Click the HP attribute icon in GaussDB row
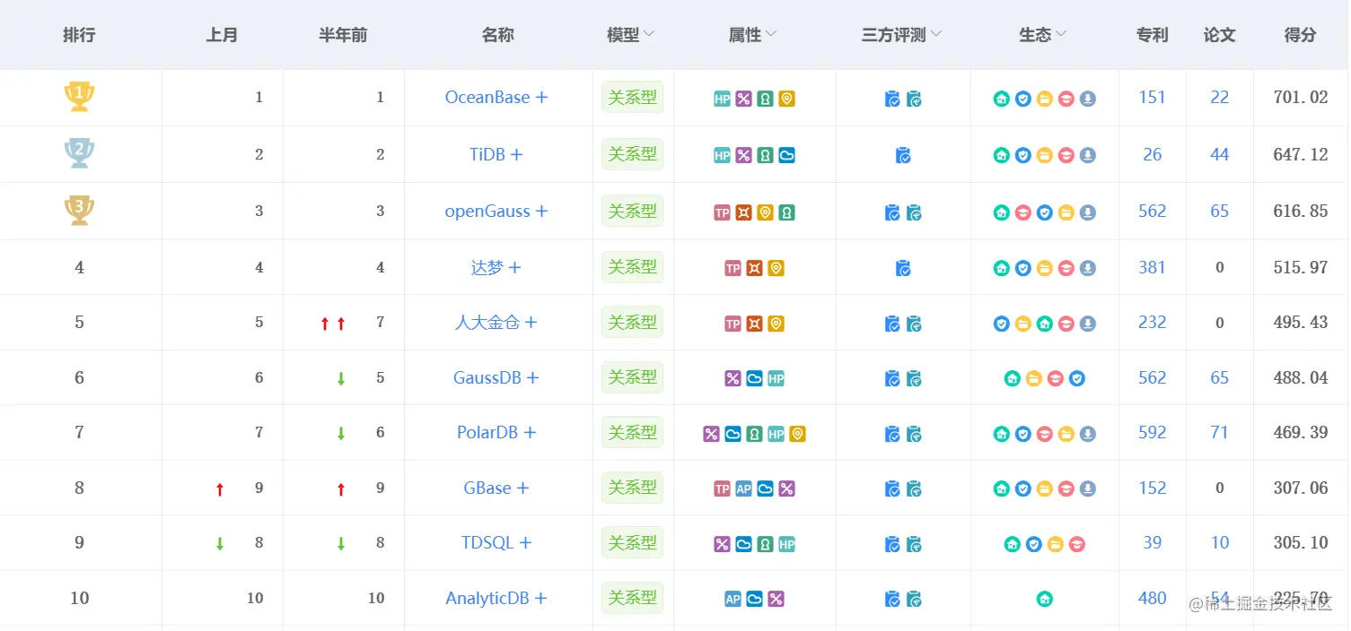 pos(776,378)
